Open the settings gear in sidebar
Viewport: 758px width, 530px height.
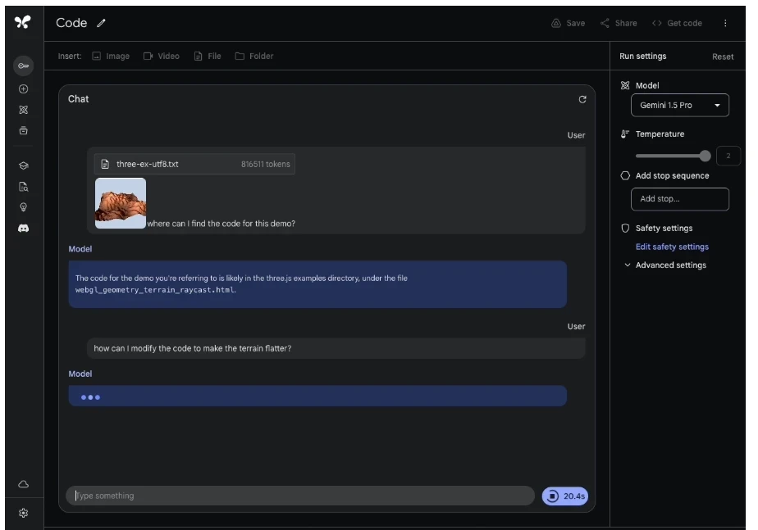click(23, 513)
